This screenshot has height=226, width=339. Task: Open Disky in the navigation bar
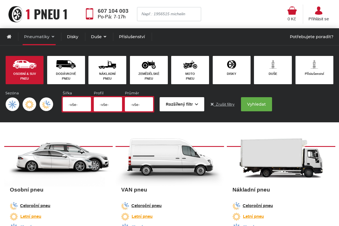[x=73, y=37]
